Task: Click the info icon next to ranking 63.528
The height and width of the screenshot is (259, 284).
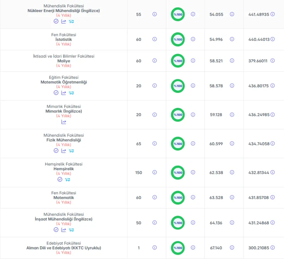Action: [232, 198]
